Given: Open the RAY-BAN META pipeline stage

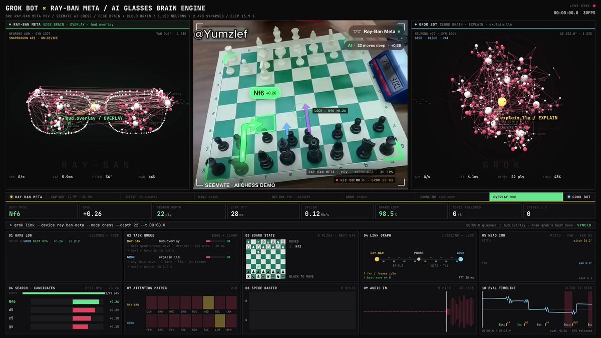Looking at the screenshot, I should point(26,197).
